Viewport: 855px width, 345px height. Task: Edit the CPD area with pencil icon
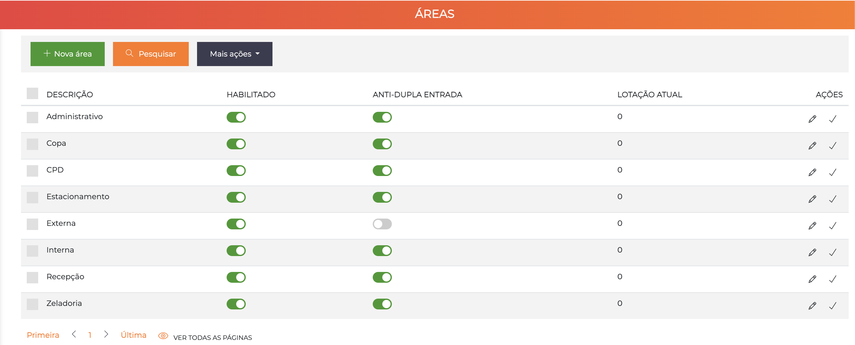[x=812, y=172]
